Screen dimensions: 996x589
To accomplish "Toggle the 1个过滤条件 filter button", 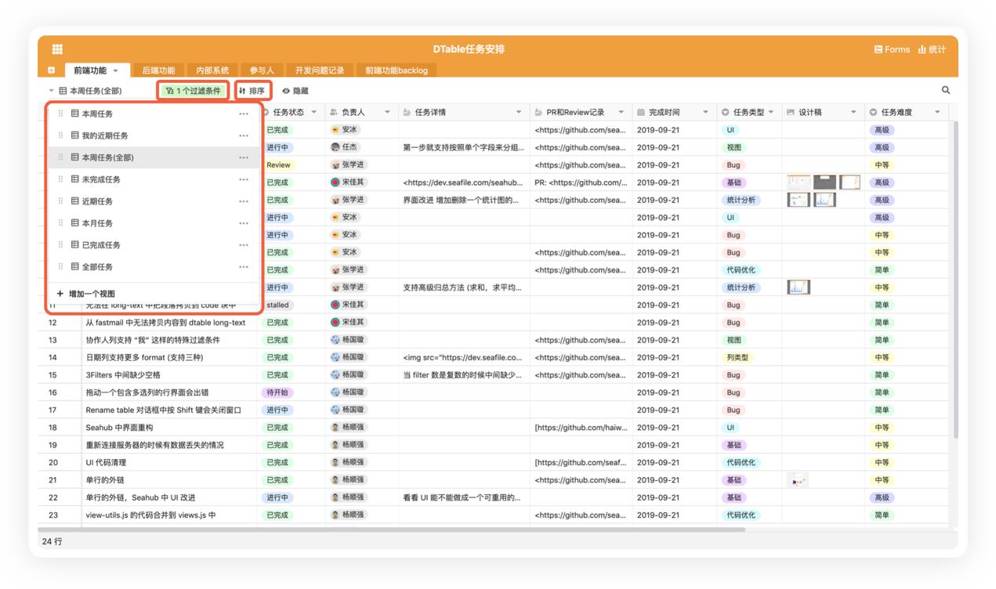I will pos(194,91).
